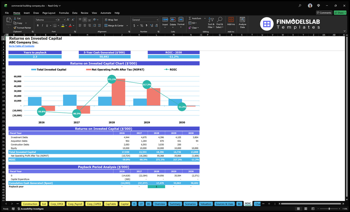Expand the AutoSum dropdown arrow

[205, 18]
